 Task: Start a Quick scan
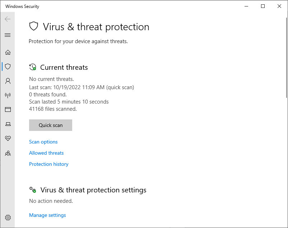tap(51, 125)
